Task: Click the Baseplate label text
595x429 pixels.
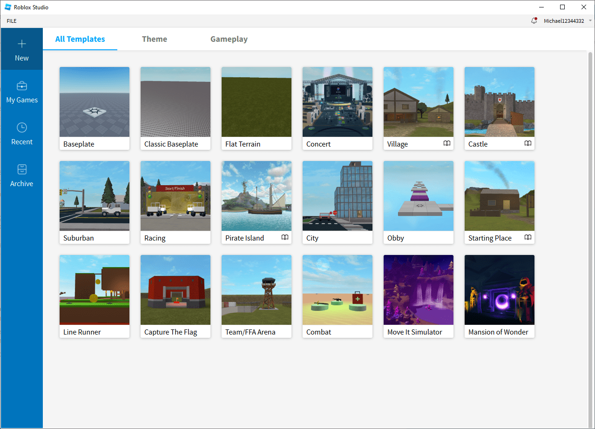Action: click(79, 144)
